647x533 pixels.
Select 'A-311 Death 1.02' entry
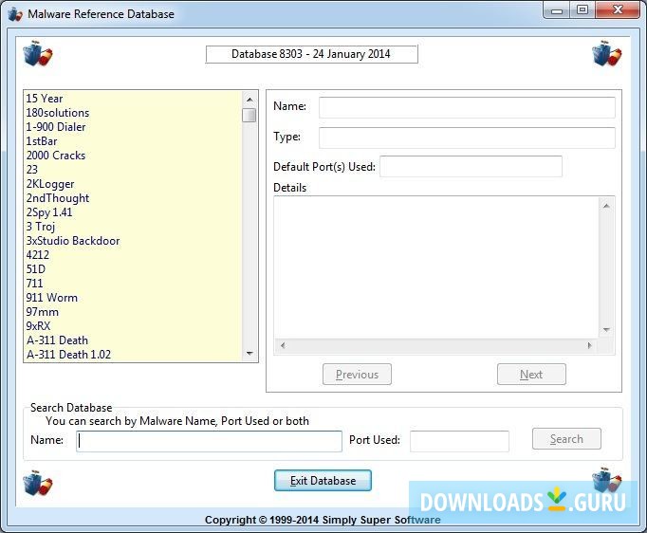tap(133, 355)
